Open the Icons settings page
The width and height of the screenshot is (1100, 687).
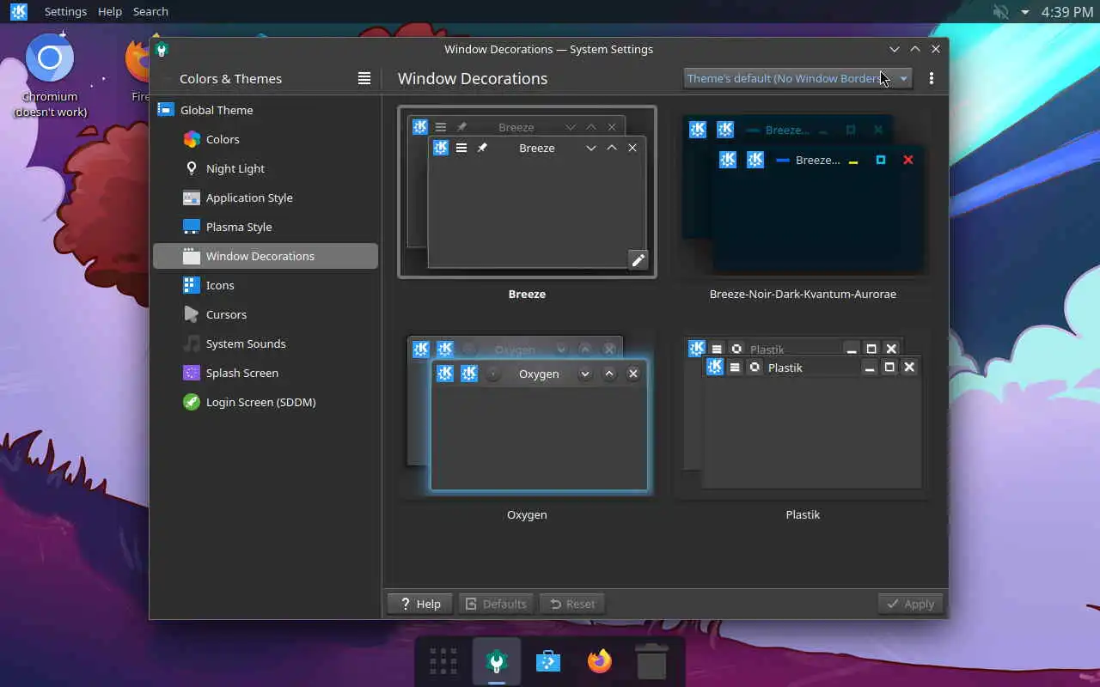pos(265,285)
